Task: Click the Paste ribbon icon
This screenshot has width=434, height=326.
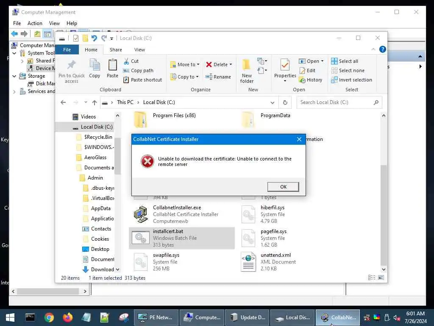Action: coord(112,65)
